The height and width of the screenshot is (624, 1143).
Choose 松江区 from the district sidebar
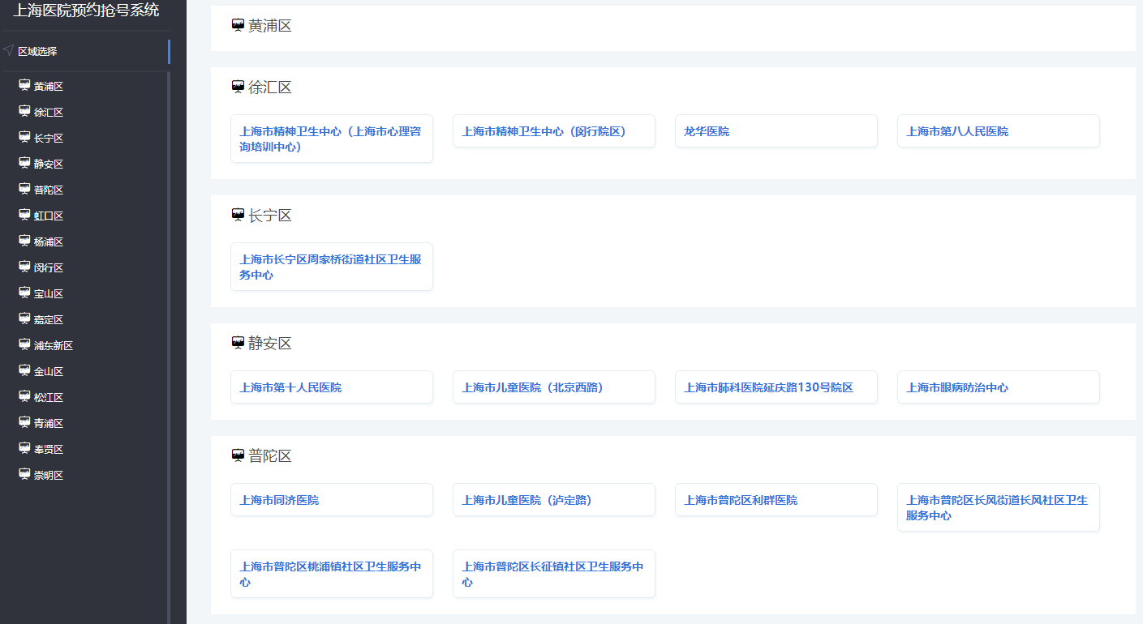click(x=49, y=397)
